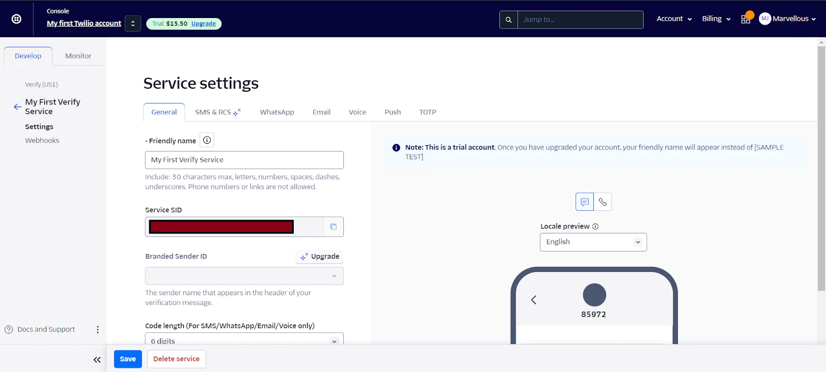Collapse the sidebar with double chevron
826x372 pixels.
point(97,360)
